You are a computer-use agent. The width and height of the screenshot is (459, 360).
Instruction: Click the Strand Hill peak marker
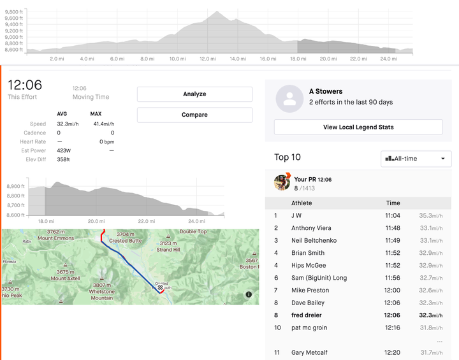(x=168, y=236)
